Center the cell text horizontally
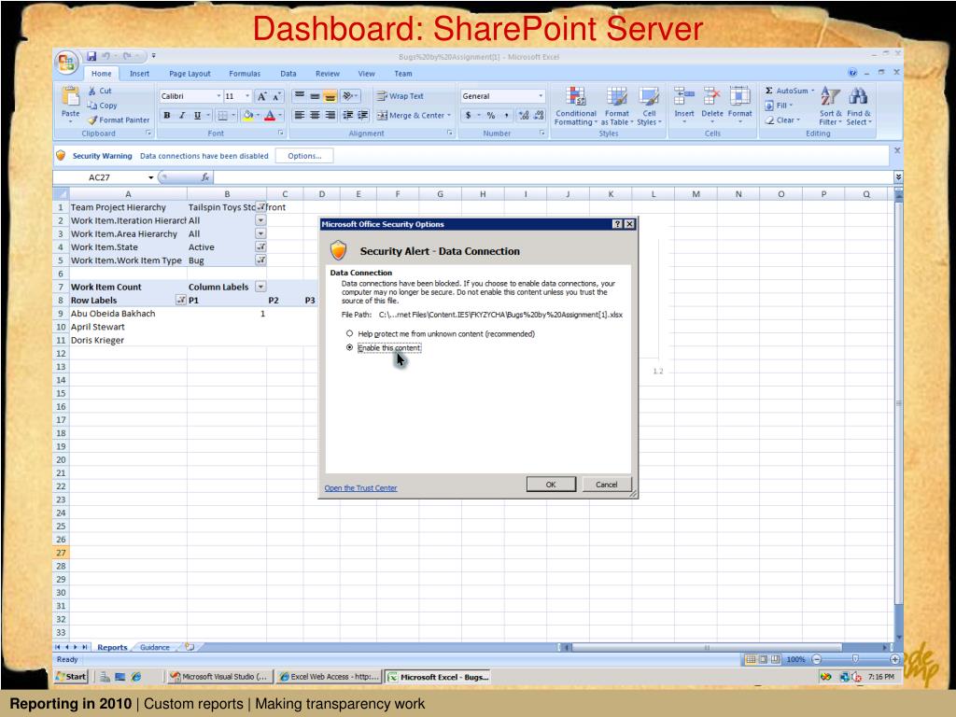Image resolution: width=956 pixels, height=717 pixels. (315, 115)
